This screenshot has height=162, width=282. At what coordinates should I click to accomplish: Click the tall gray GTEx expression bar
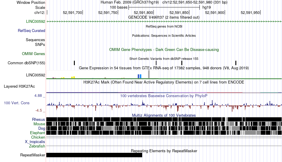pyautogui.click(x=149, y=74)
